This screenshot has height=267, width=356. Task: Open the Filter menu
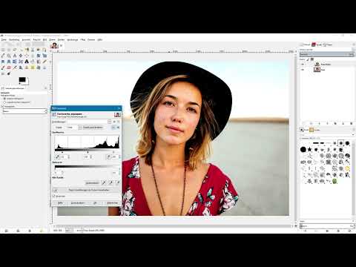[x=83, y=39]
